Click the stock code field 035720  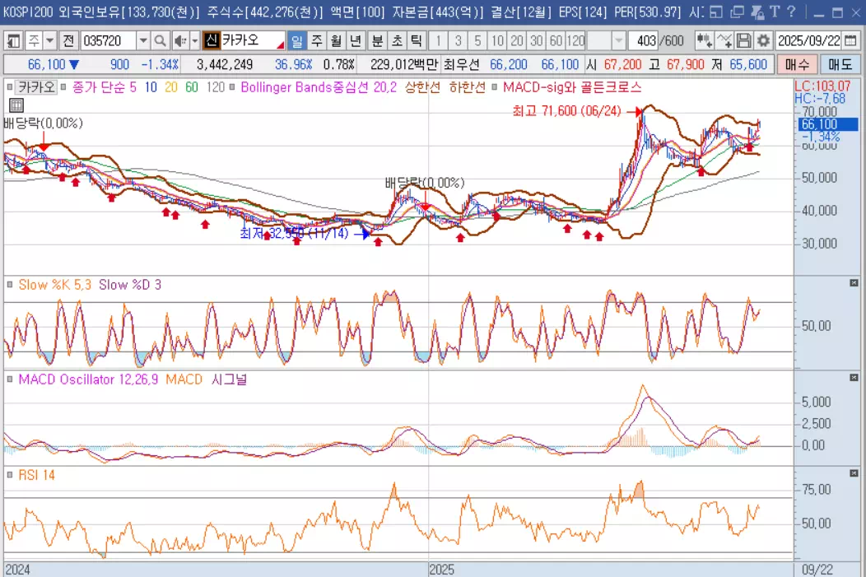(x=109, y=41)
